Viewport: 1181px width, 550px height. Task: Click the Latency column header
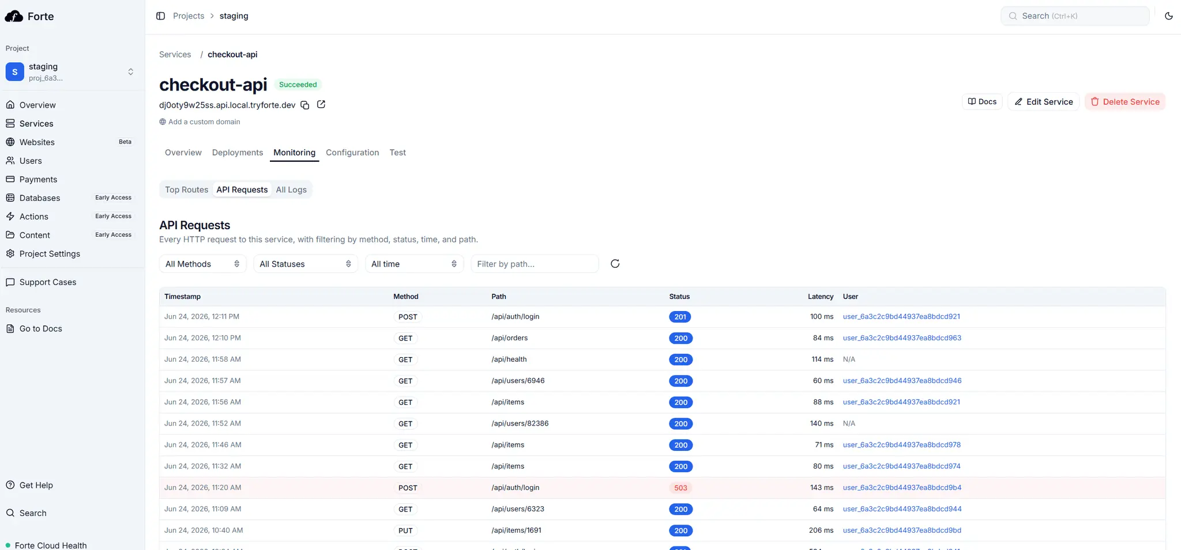coord(821,297)
